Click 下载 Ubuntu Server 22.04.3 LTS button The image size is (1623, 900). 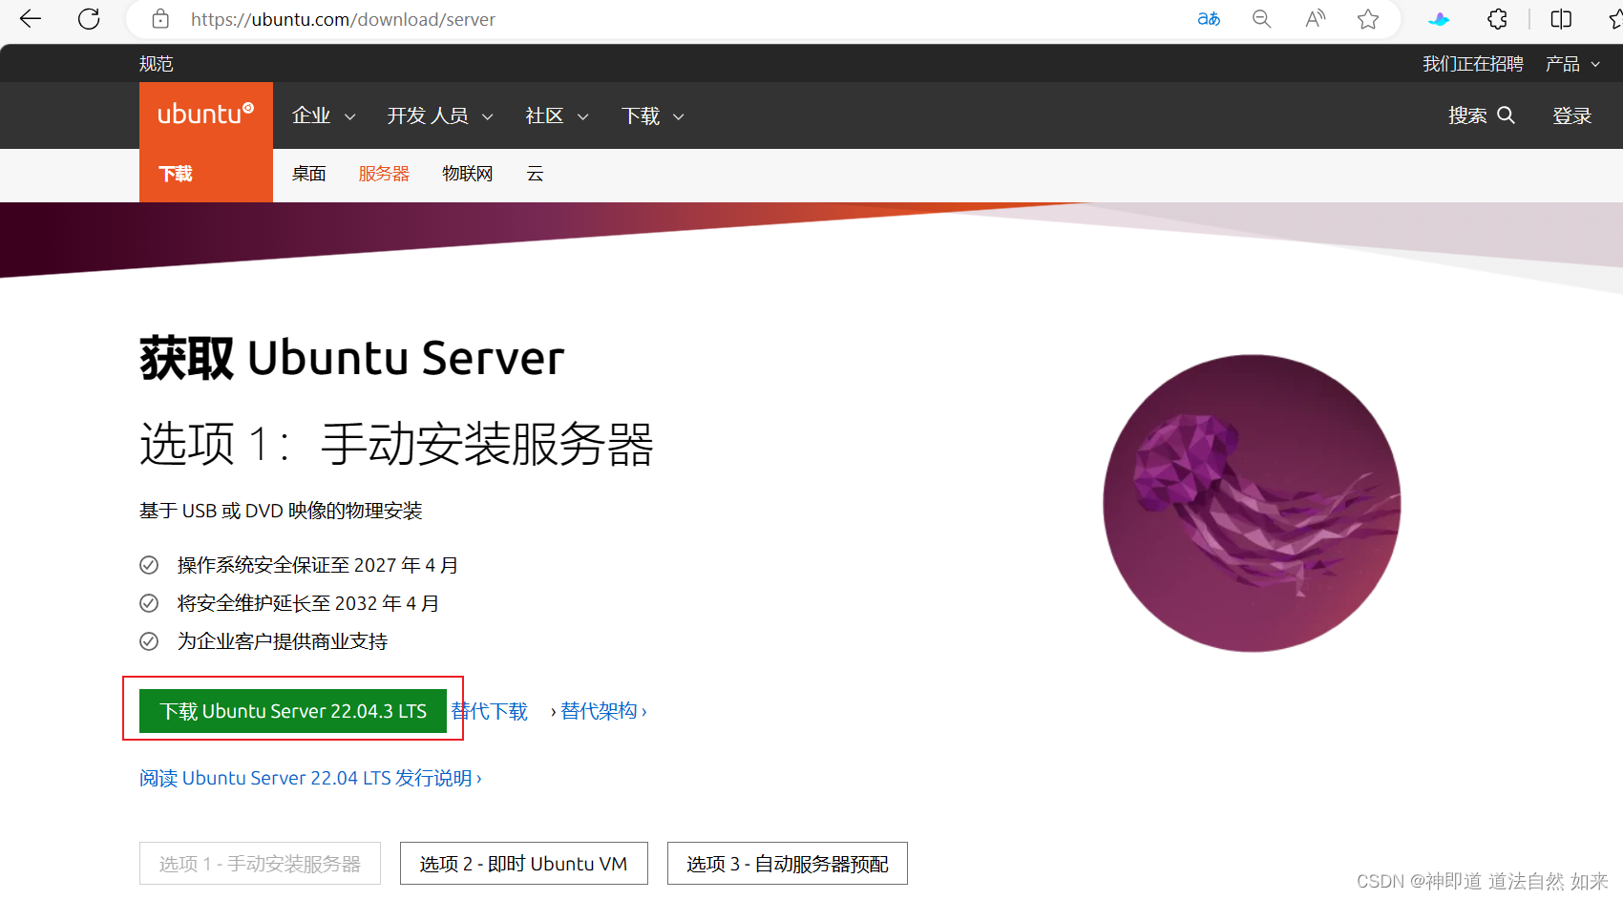point(290,710)
